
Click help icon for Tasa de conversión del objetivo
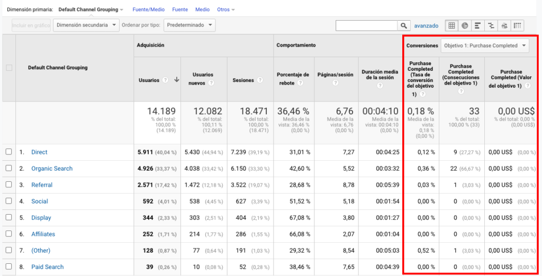pyautogui.click(x=422, y=94)
